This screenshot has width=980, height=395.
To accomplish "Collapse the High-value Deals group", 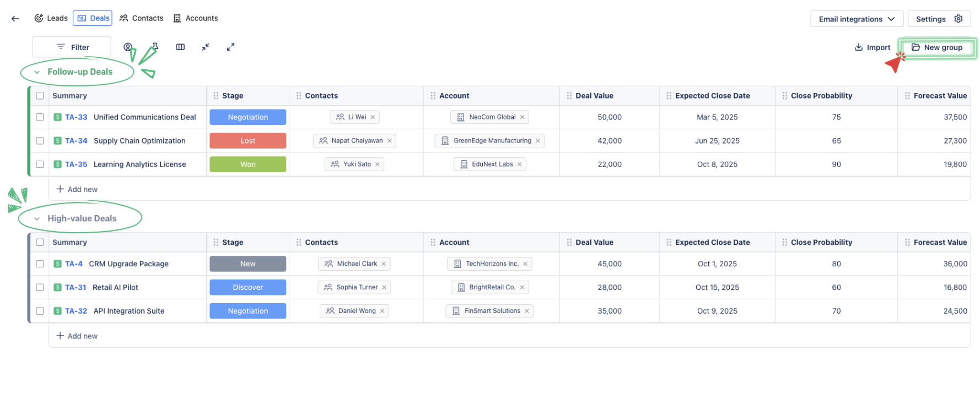I will coord(37,219).
